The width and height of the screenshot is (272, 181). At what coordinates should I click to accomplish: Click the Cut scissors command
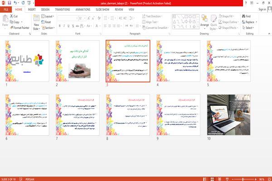pyautogui.click(x=14, y=16)
